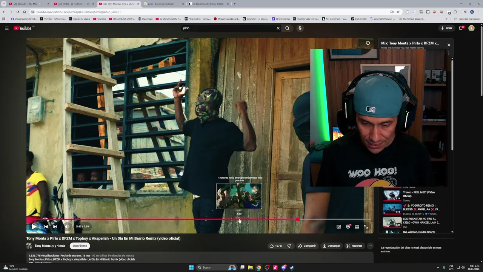483x272 pixels.
Task: Open the Mix panel three-dot options
Action: 449,53
